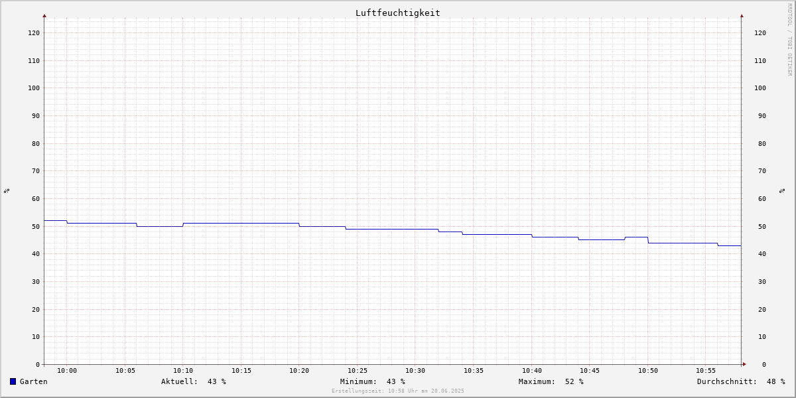Click the right y-axis label 90
796x398 pixels.
pos(762,115)
